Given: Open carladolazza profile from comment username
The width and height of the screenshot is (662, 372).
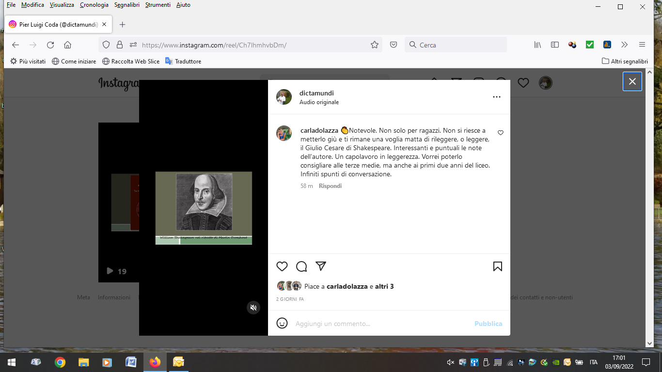Looking at the screenshot, I should tap(319, 131).
